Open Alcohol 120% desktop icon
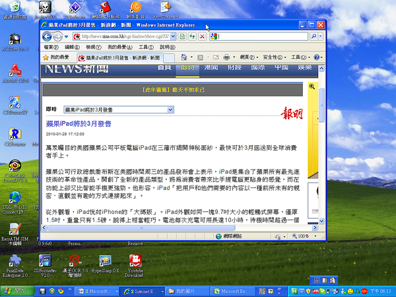The width and height of the screenshot is (396, 297). pos(15,74)
